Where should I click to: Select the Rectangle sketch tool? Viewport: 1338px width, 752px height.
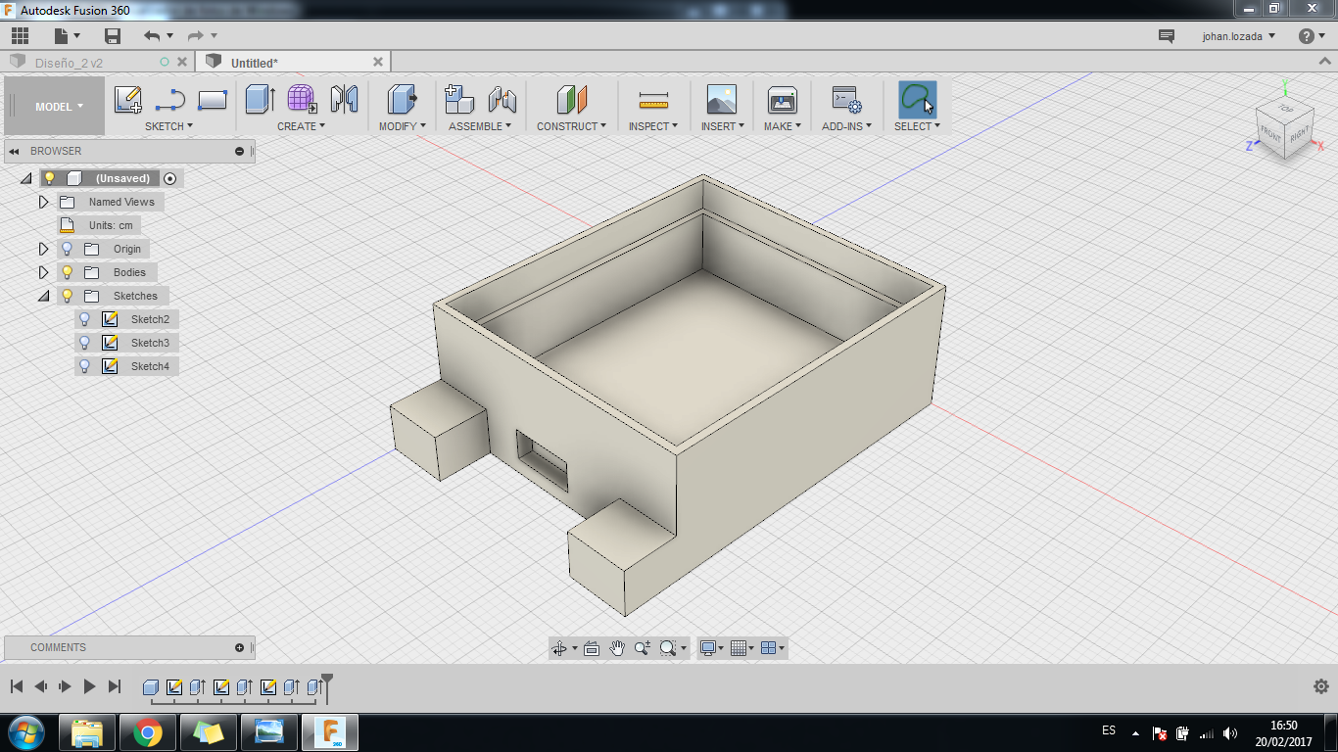[213, 100]
